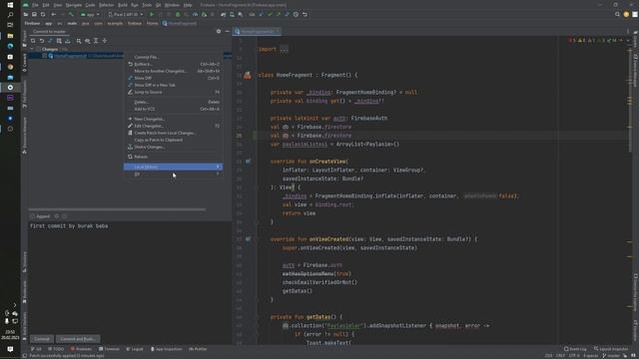
Task: Click Show Diff icon in Commit panel toolbar
Action: [50, 41]
